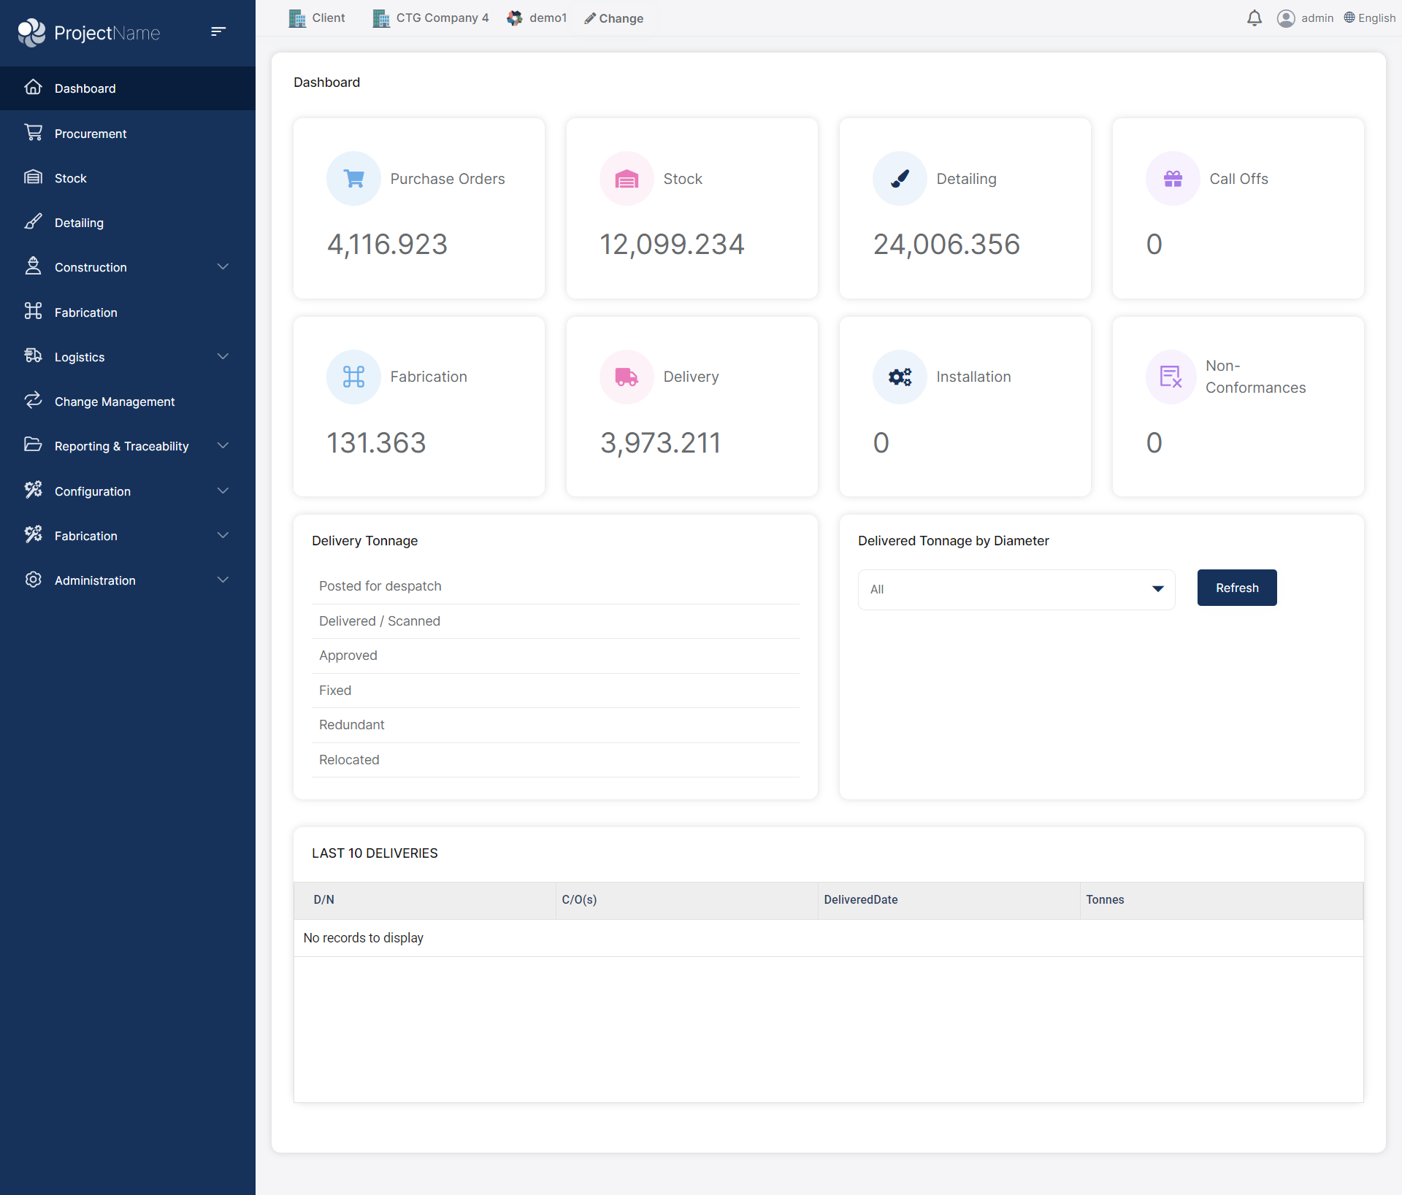Click the Delivery truck icon card
1402x1195 pixels.
click(x=627, y=377)
